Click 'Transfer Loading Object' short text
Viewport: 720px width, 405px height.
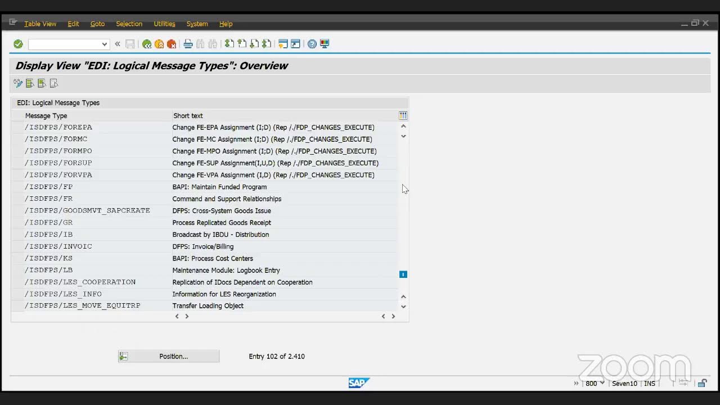click(x=208, y=305)
